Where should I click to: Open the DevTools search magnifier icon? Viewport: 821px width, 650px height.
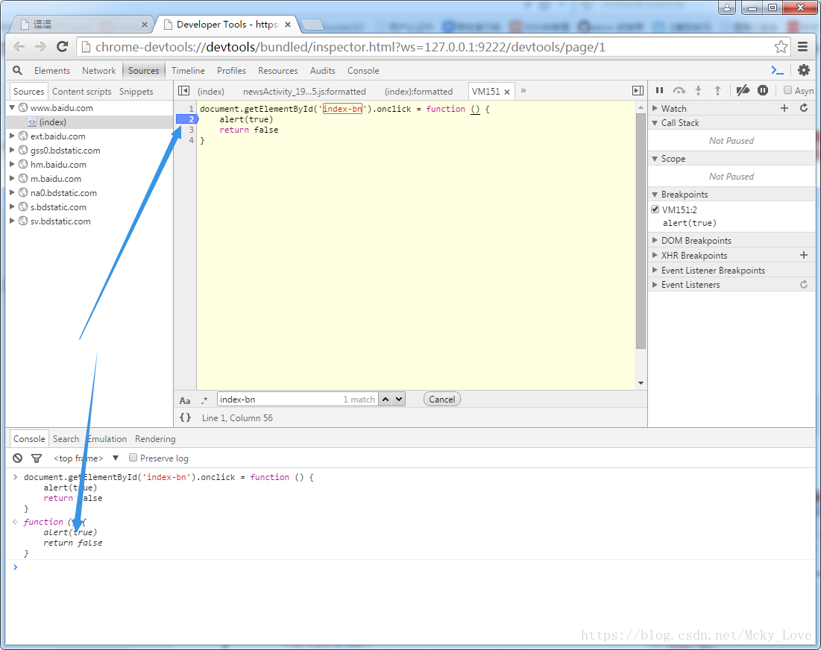click(x=17, y=70)
